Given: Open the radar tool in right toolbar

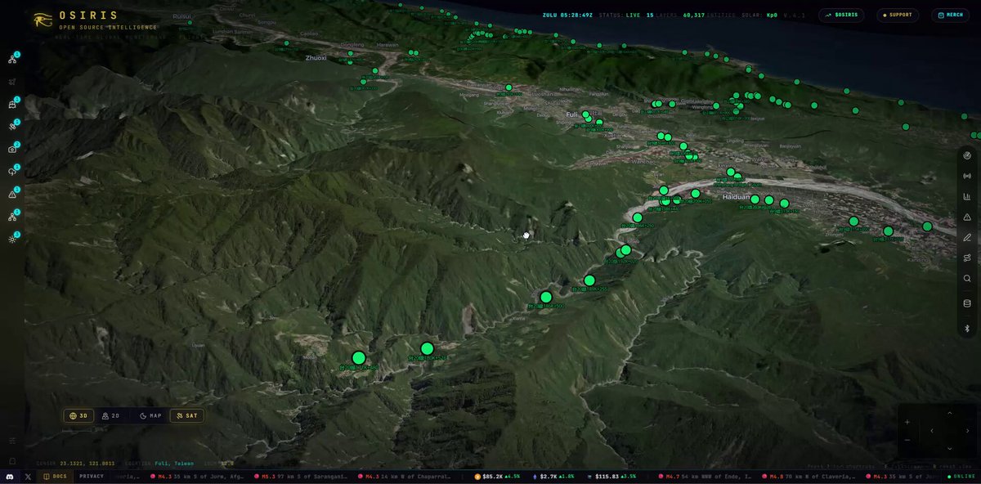Looking at the screenshot, I should click(x=967, y=155).
